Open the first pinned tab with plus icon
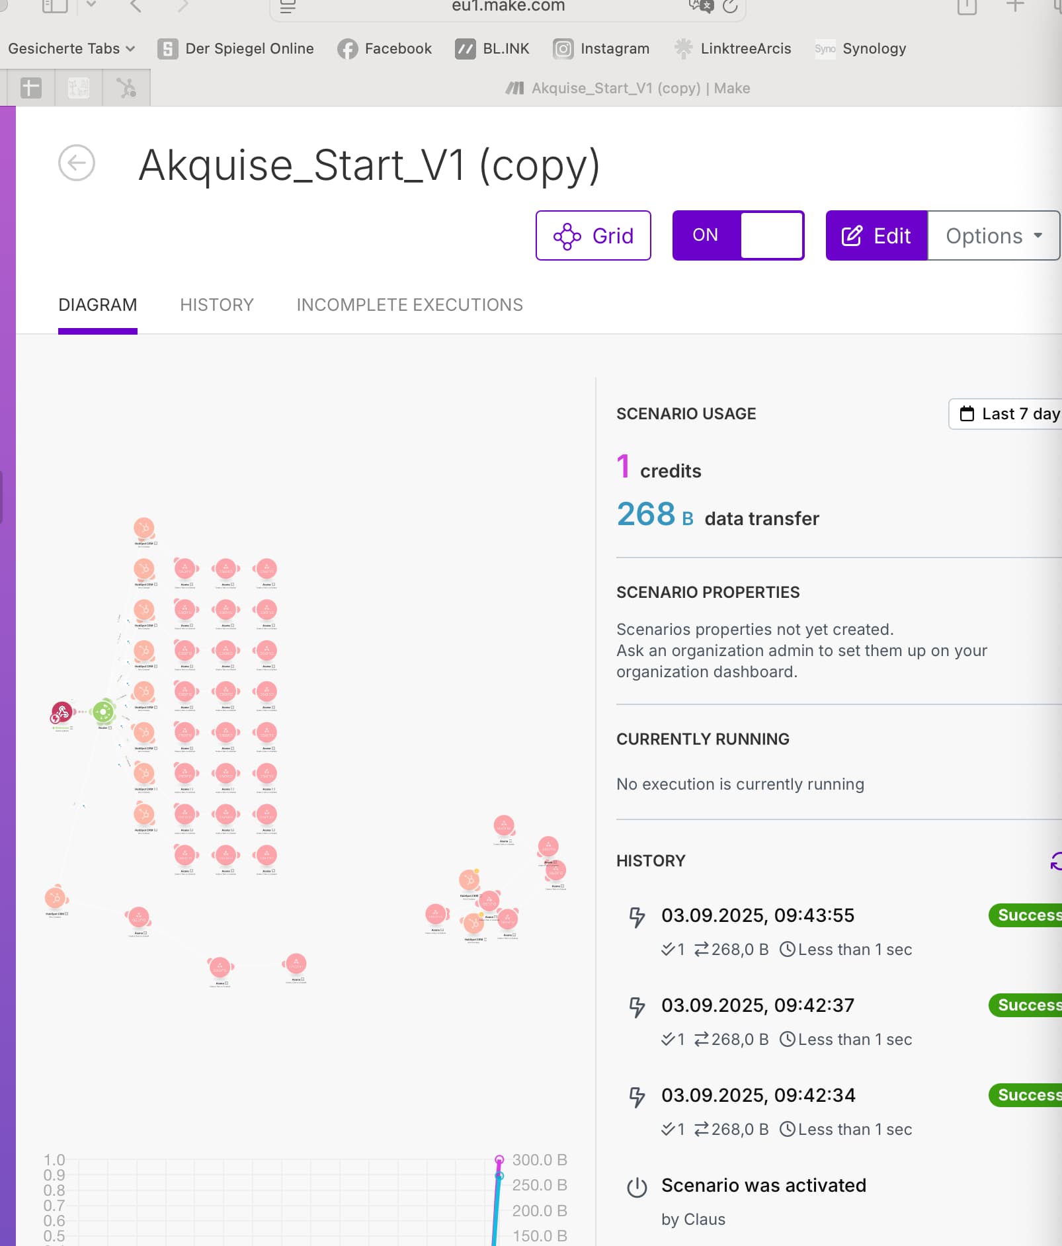This screenshot has width=1062, height=1246. (x=31, y=88)
